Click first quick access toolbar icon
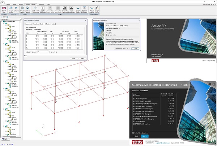 pyautogui.click(x=2, y=17)
